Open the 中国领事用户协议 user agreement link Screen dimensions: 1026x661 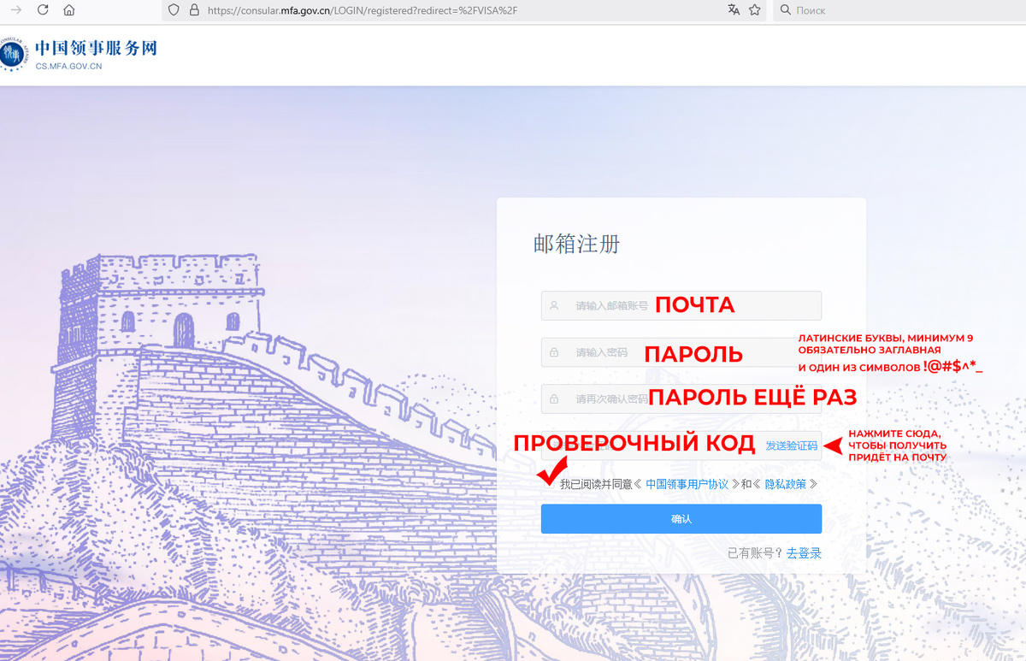coord(687,484)
